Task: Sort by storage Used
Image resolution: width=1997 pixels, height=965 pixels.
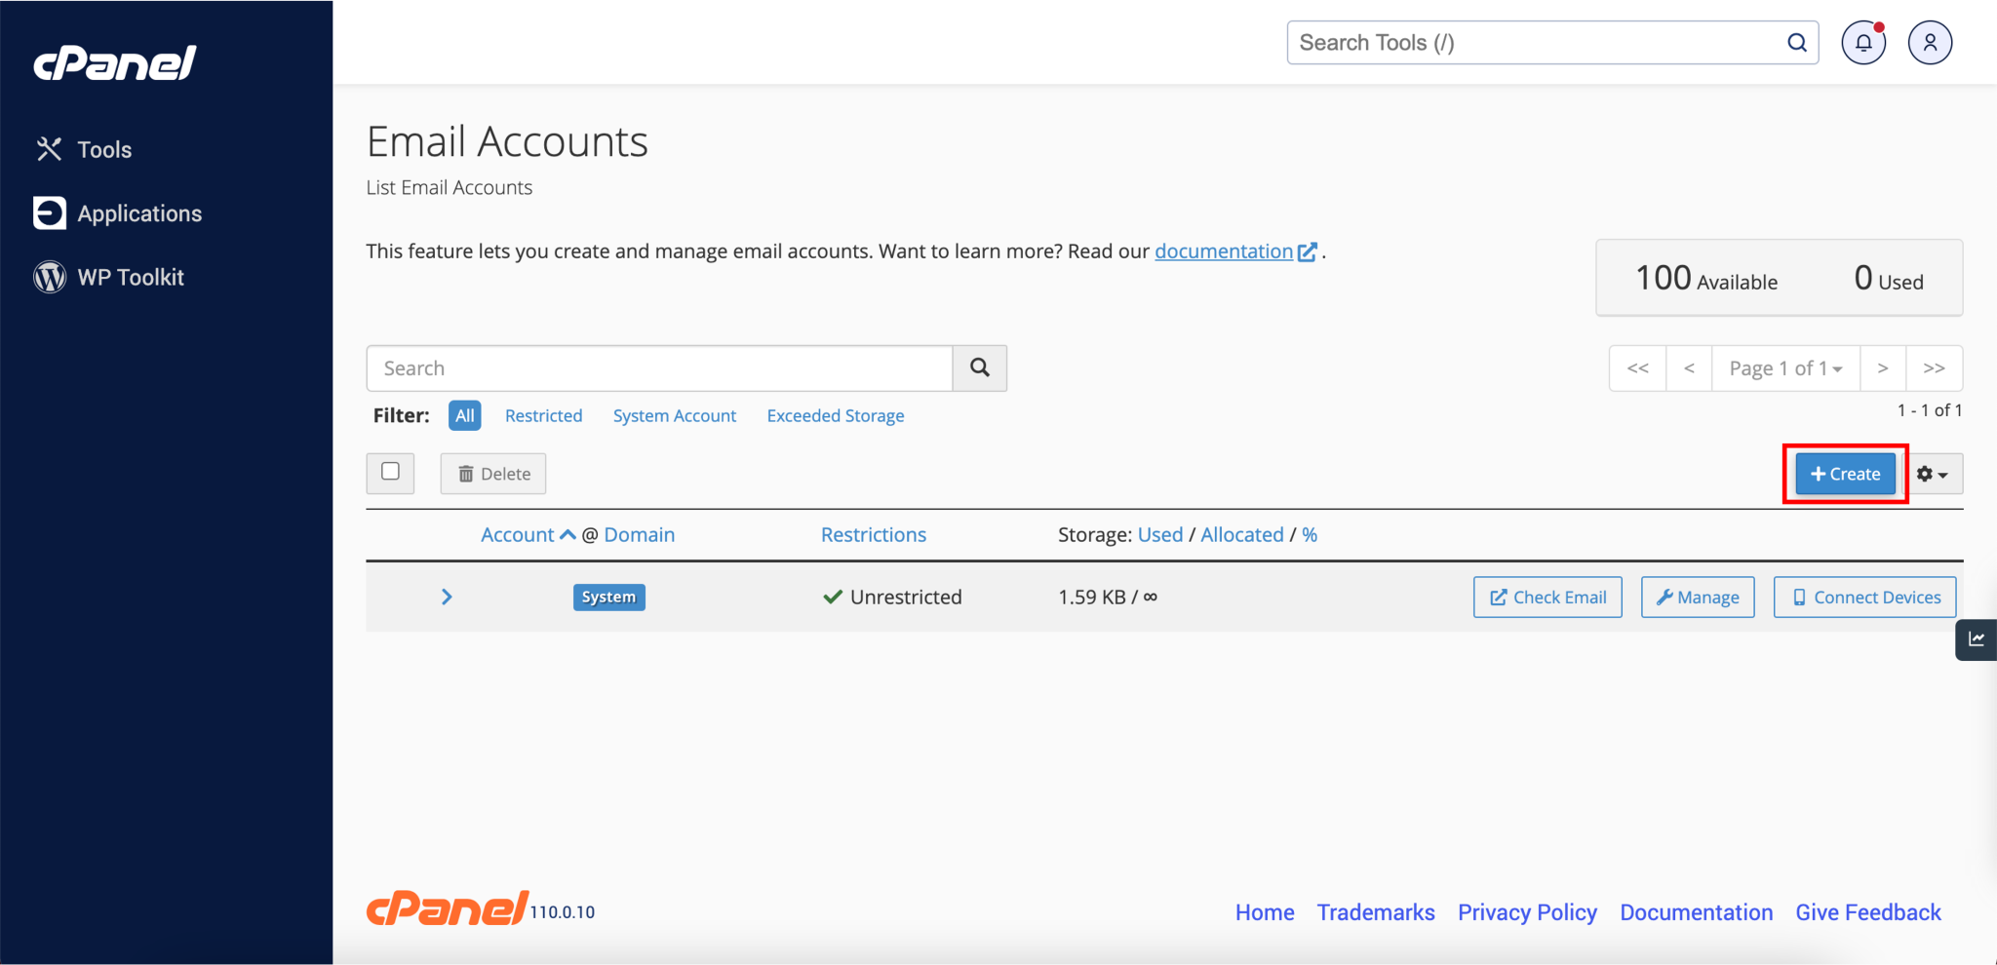Action: click(x=1160, y=534)
